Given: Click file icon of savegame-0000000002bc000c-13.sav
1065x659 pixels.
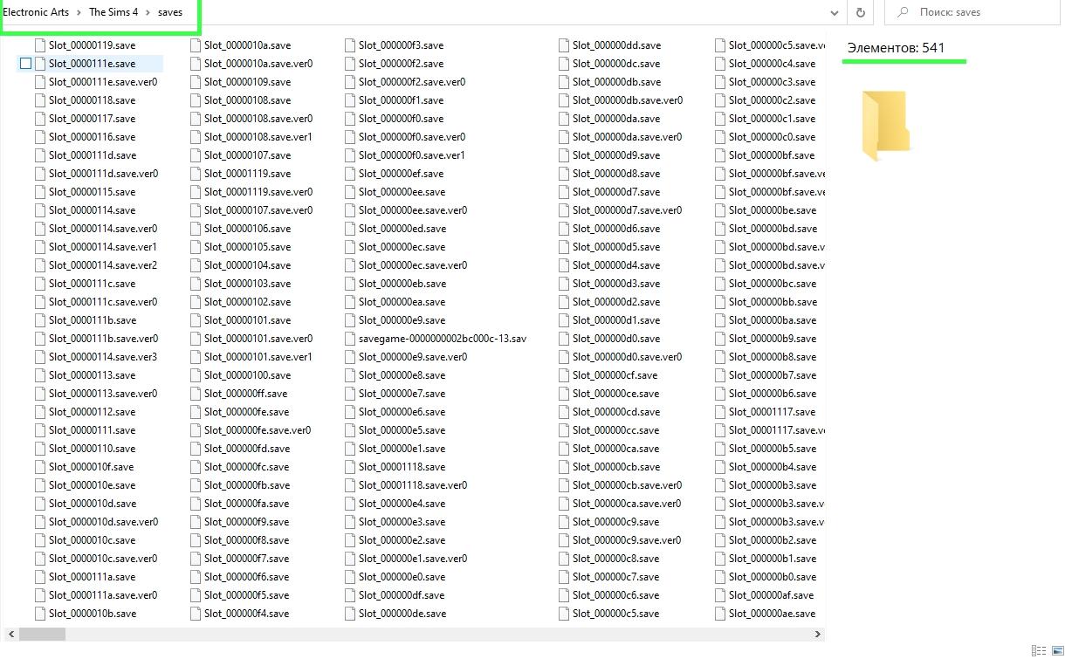Looking at the screenshot, I should [x=350, y=338].
